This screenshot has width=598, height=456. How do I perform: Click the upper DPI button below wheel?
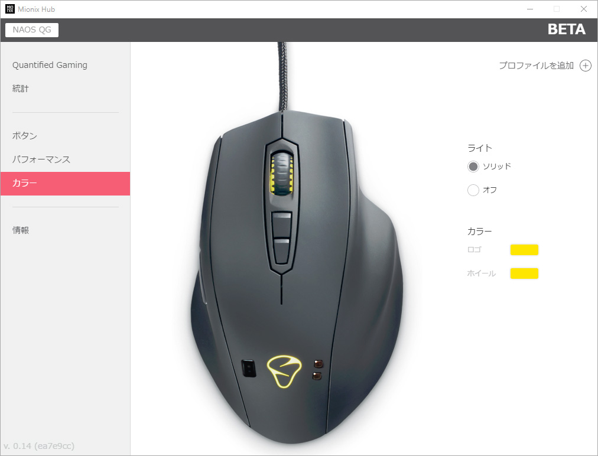(281, 224)
